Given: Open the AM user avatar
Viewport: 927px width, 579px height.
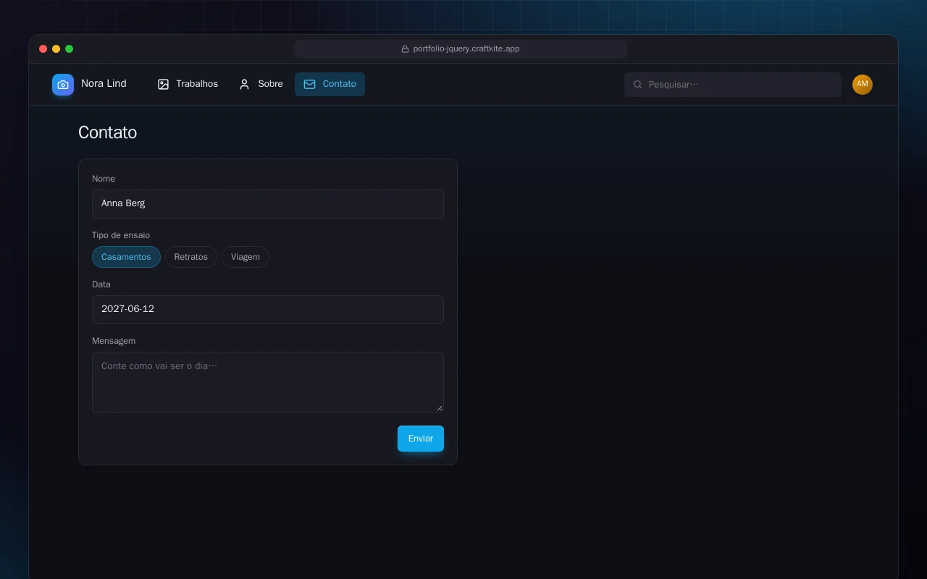Looking at the screenshot, I should pos(863,85).
